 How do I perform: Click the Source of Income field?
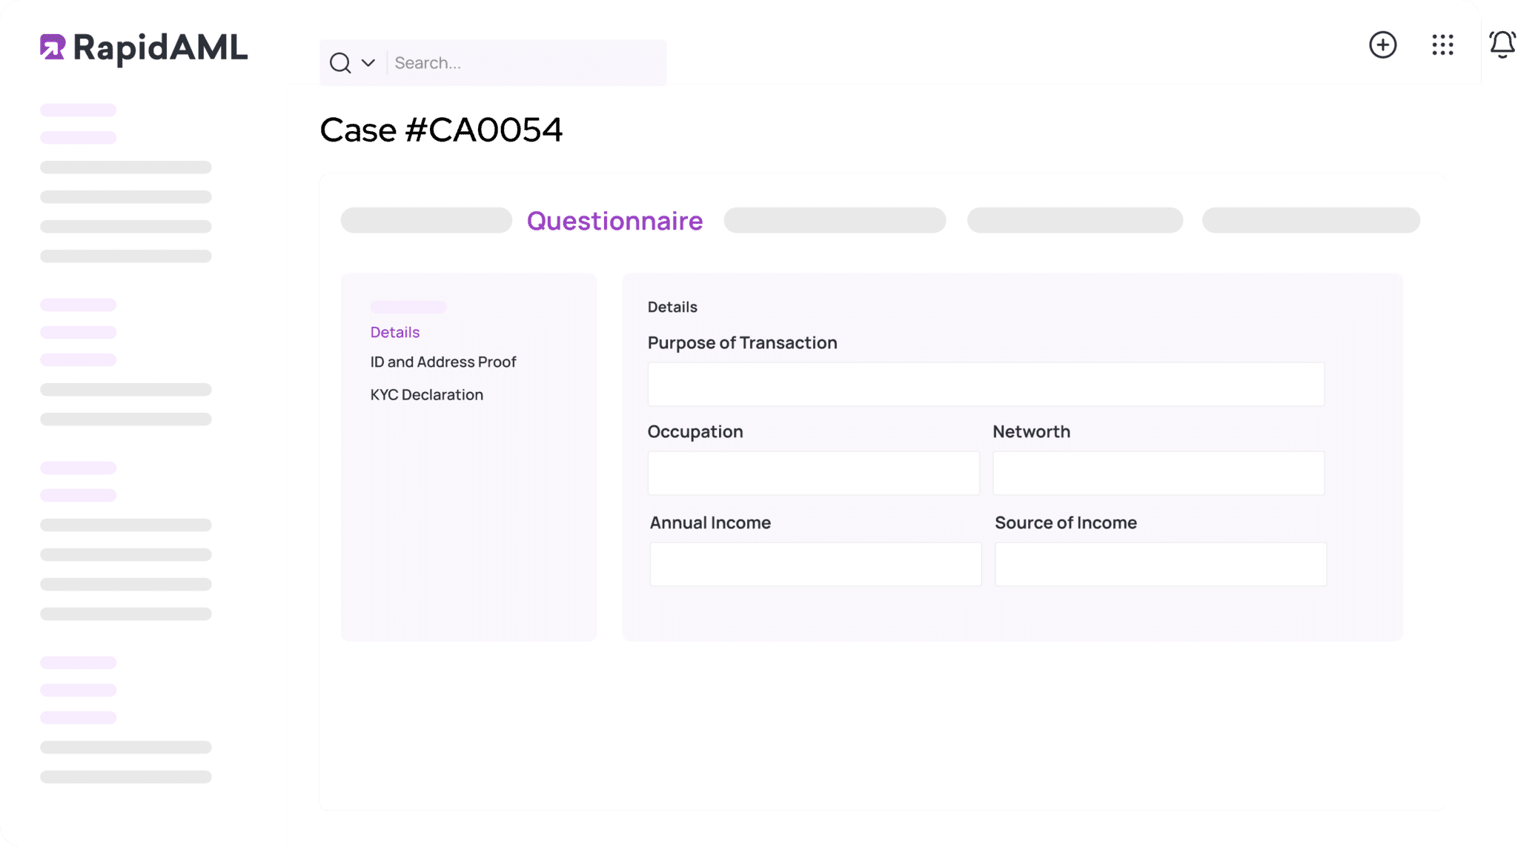coord(1160,564)
